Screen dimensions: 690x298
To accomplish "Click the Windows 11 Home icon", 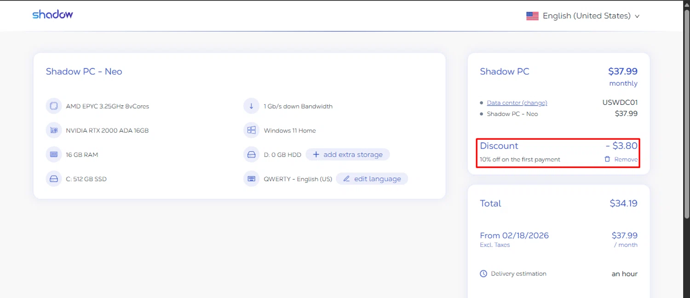I will coord(251,131).
